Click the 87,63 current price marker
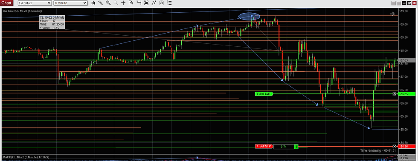 tap(406, 60)
